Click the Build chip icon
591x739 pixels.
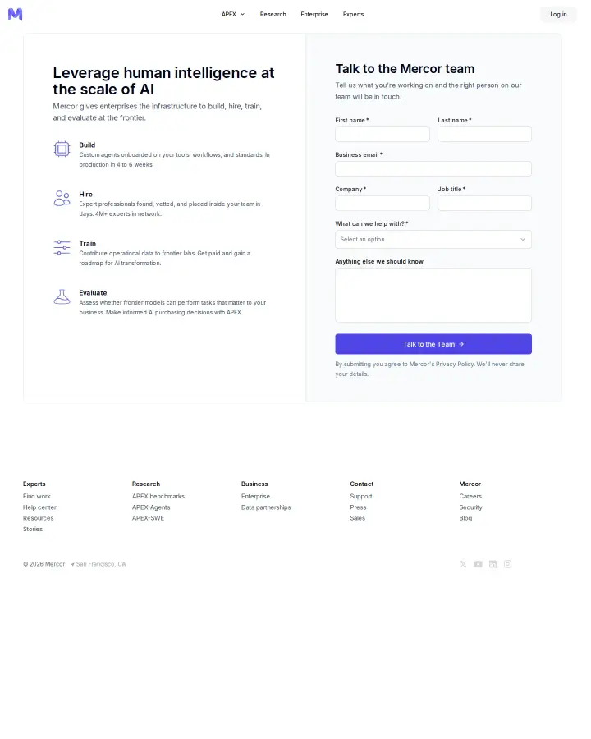pos(62,149)
